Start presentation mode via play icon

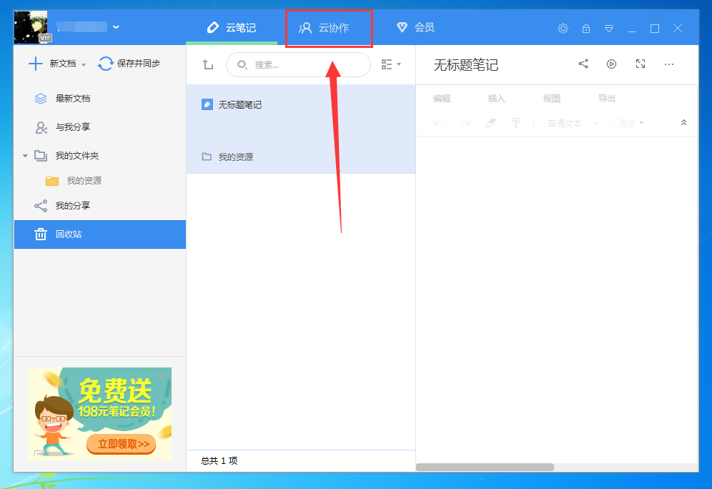(x=611, y=64)
